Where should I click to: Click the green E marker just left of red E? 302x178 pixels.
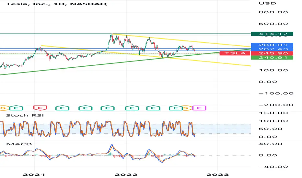coord(16,108)
